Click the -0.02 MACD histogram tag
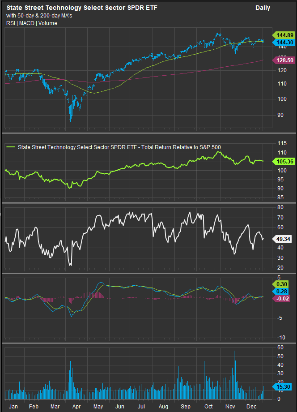The width and height of the screenshot is (297, 412). tap(282, 299)
